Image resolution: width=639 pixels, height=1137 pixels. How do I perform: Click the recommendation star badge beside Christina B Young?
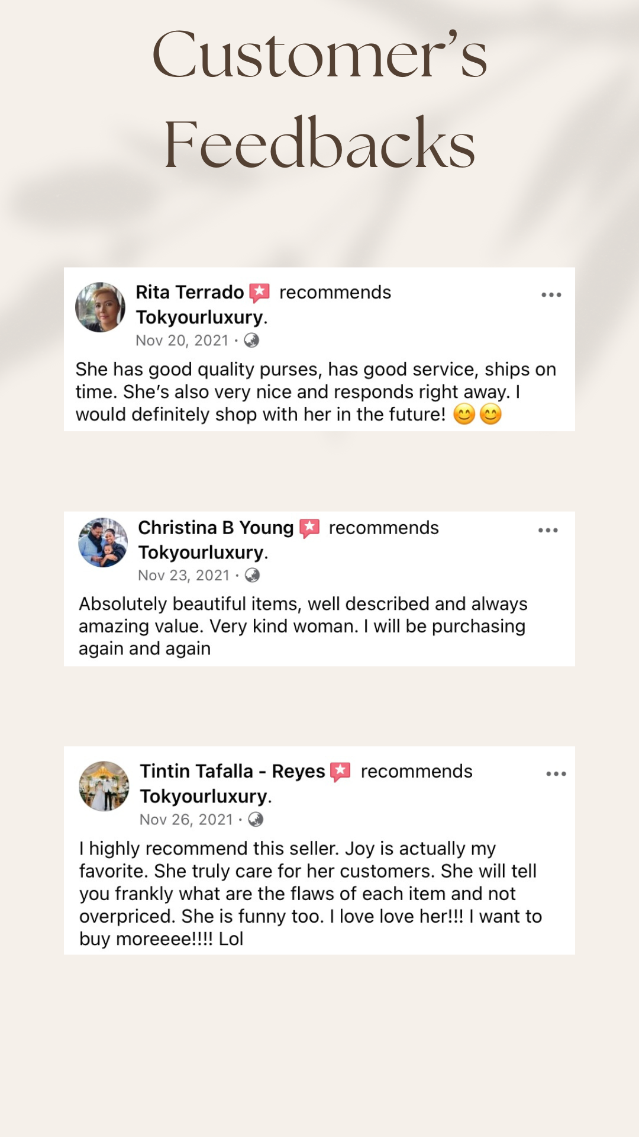(x=309, y=528)
